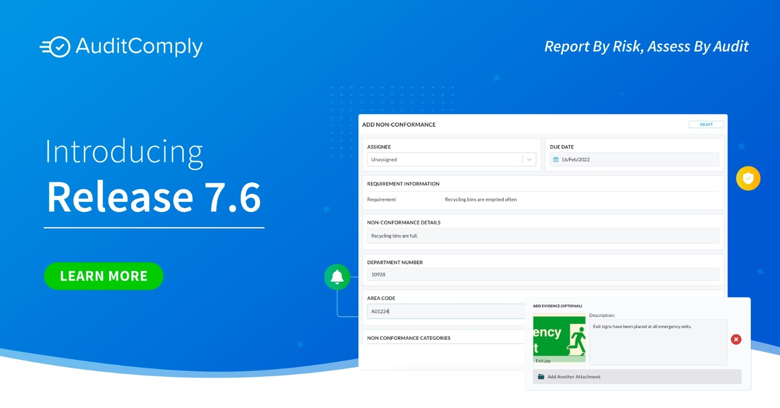
Task: Click the Area Code field A01234
Action: (x=446, y=311)
